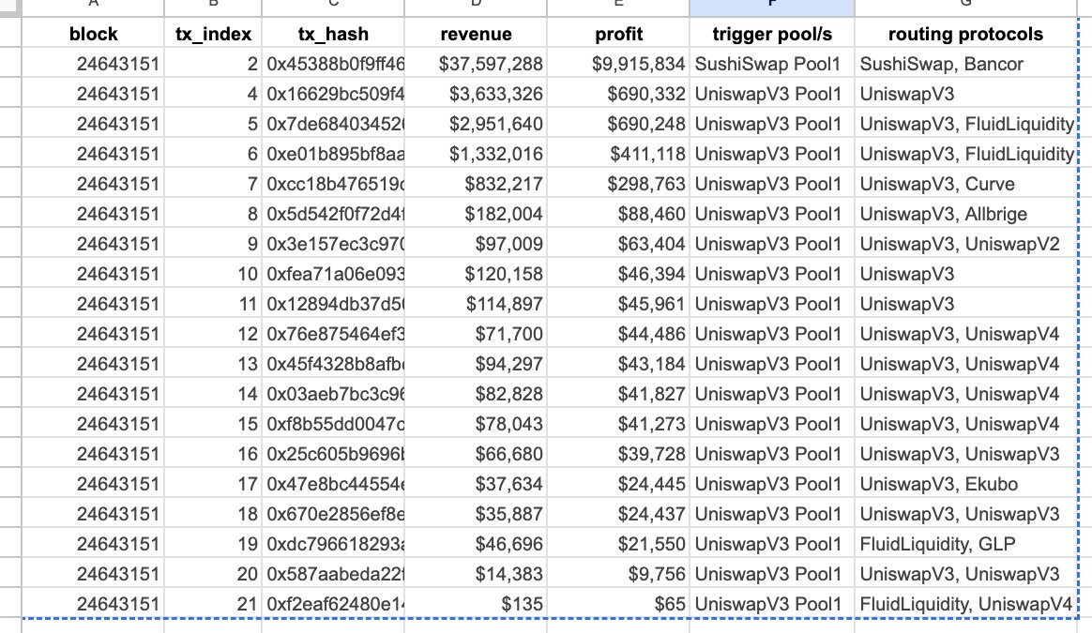Click profit cell $88,460
This screenshot has height=633, width=1092.
[x=618, y=214]
